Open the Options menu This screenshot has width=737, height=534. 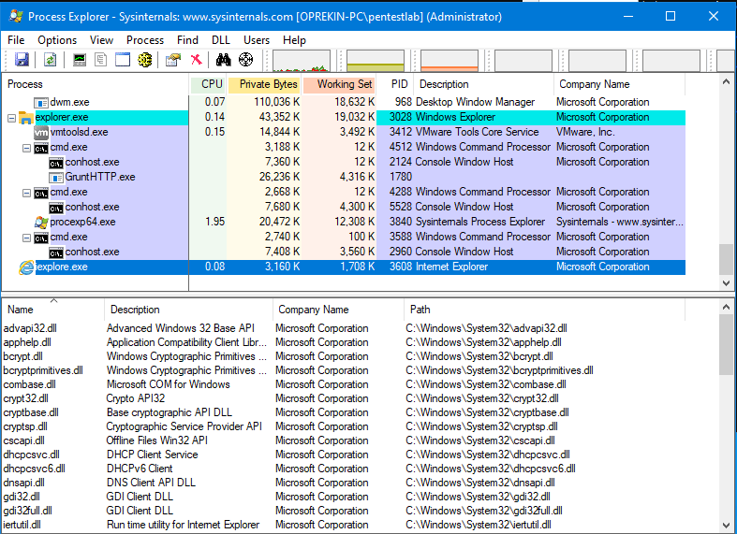(57, 40)
